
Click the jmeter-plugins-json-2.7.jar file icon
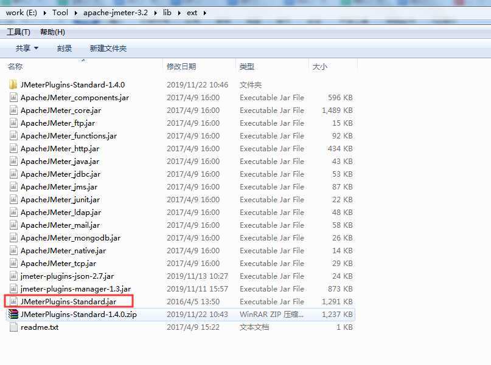click(13, 276)
